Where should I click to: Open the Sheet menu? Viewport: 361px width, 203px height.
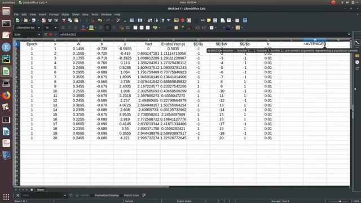(76, 15)
